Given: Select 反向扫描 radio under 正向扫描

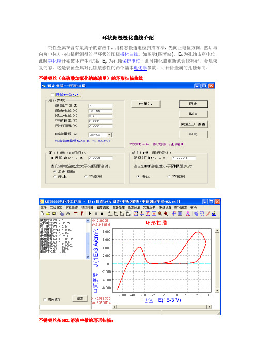Looking at the screenshot, I should (55, 172).
